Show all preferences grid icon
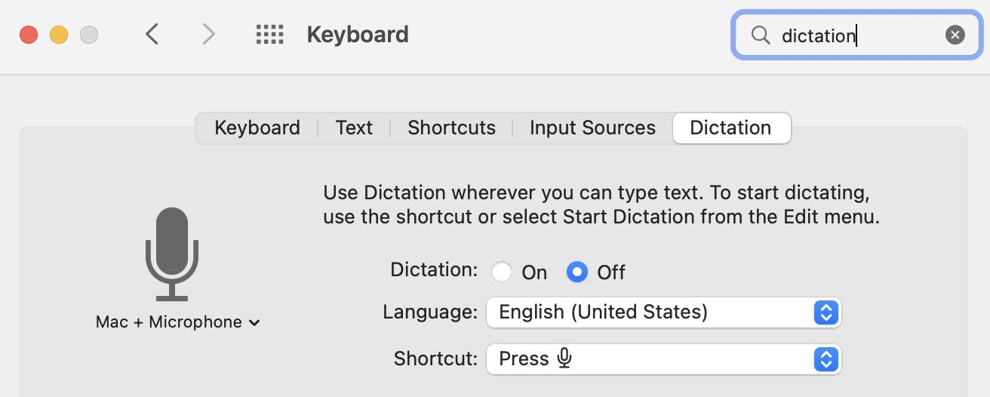This screenshot has height=397, width=990. point(269,35)
